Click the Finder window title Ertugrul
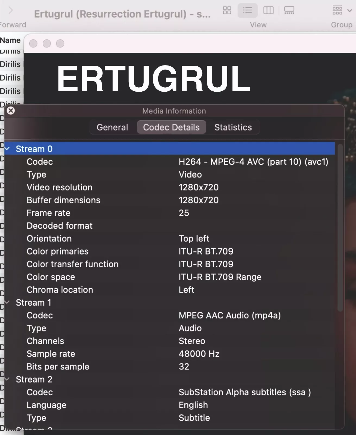The image size is (356, 435). tap(122, 14)
